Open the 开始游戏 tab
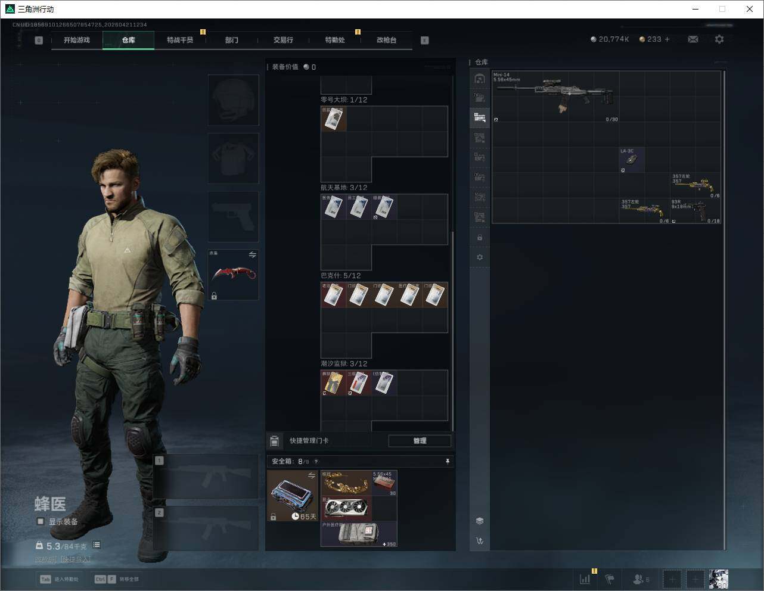Image resolution: width=764 pixels, height=591 pixels. (77, 40)
